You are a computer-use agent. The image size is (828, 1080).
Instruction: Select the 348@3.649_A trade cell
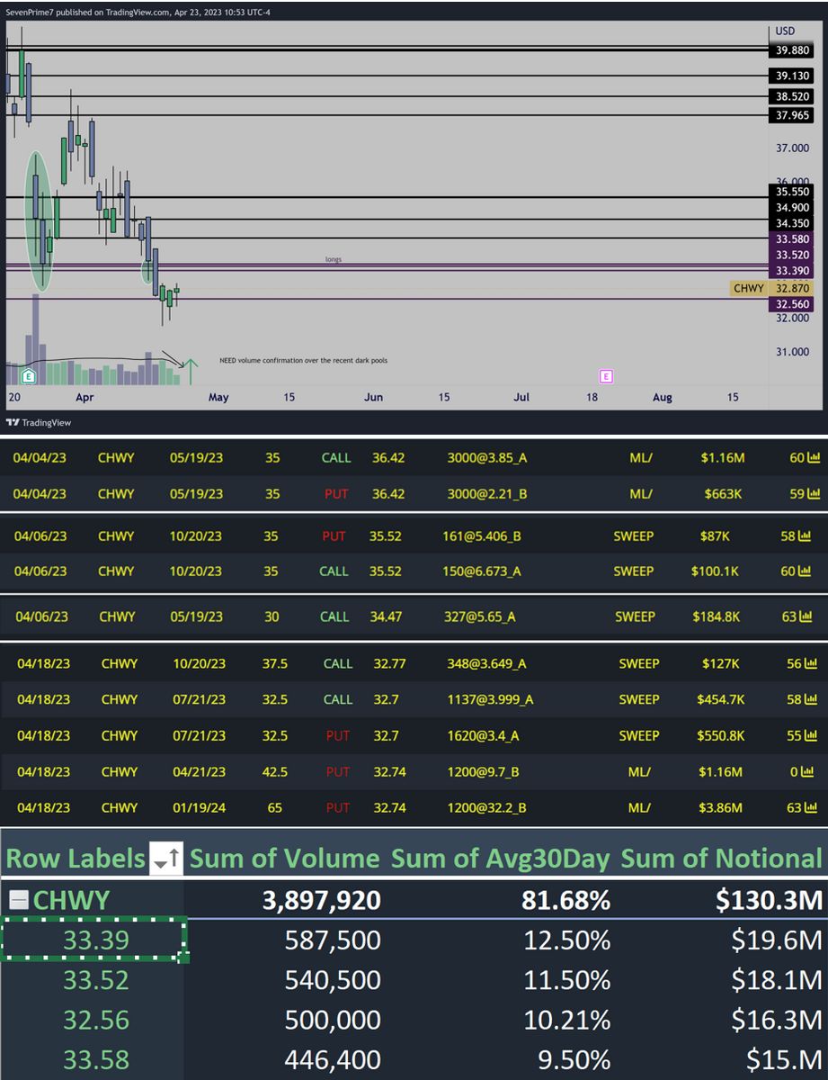(486, 664)
